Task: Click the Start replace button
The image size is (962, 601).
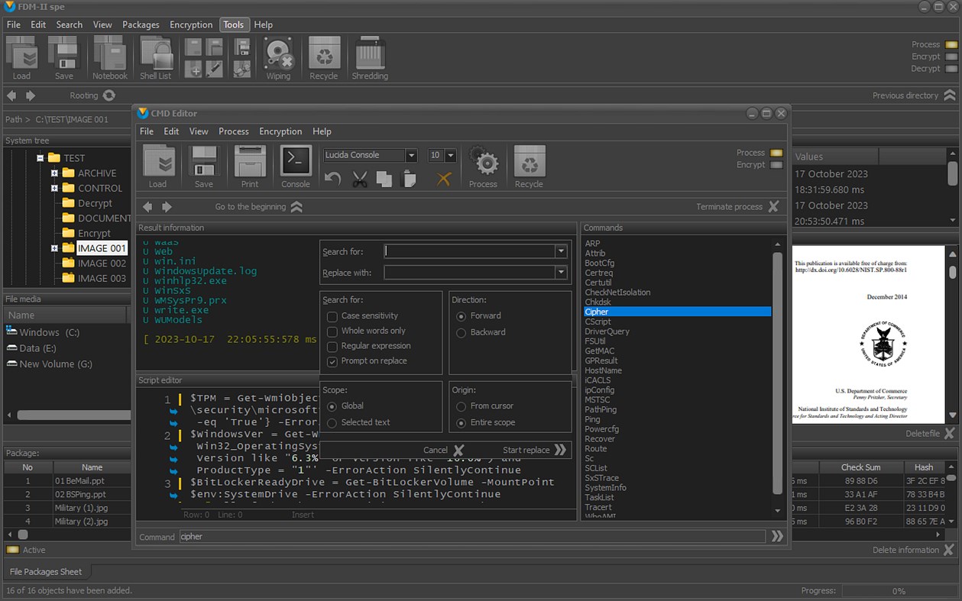Action: (x=526, y=450)
